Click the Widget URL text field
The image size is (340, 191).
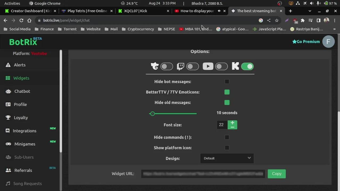click(203, 174)
